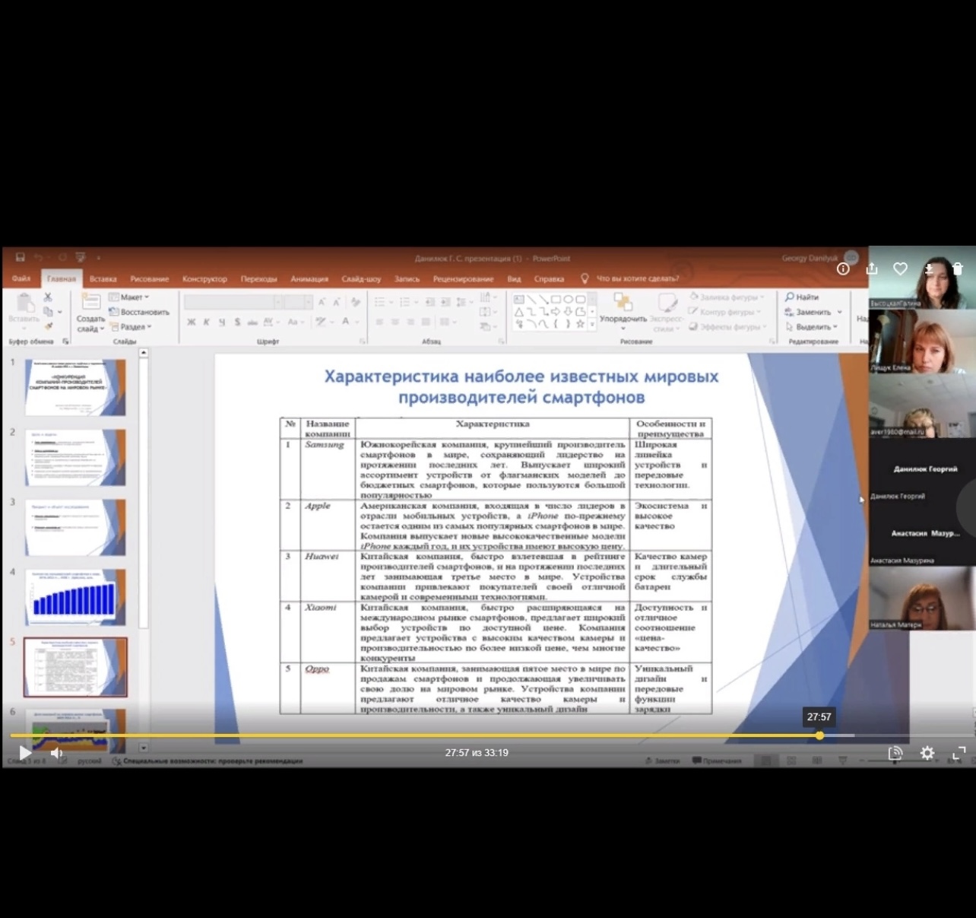Open the font name combo box

coord(233,302)
